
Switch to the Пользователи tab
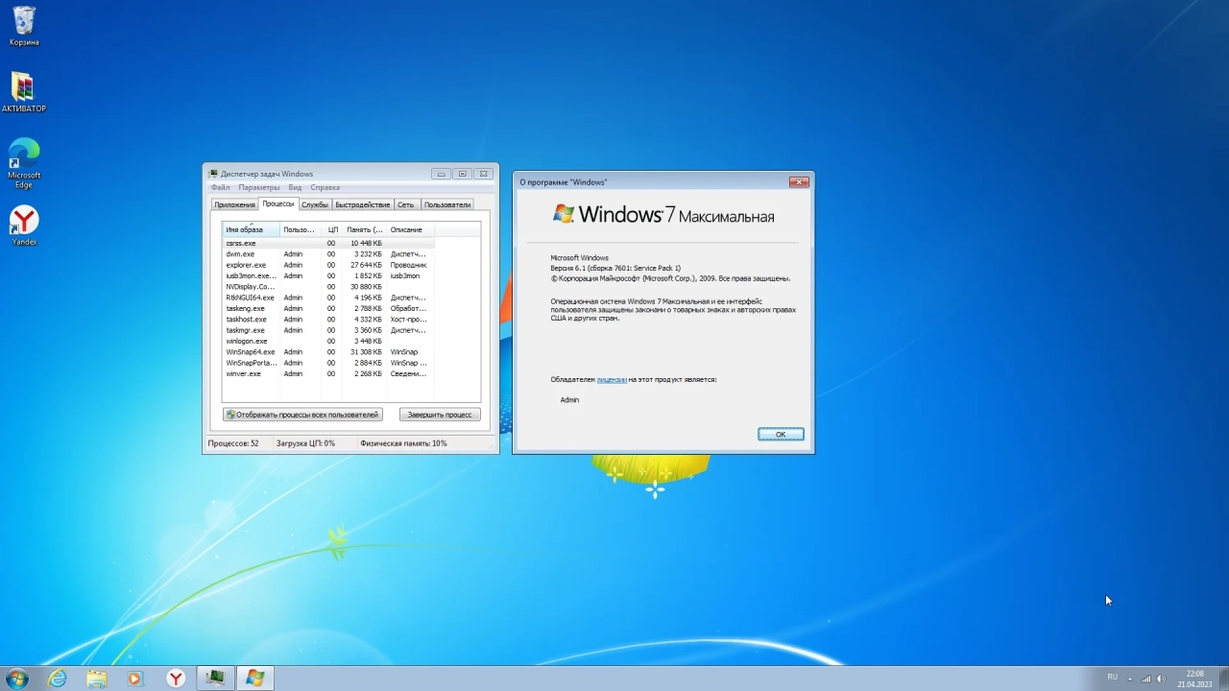(x=447, y=204)
